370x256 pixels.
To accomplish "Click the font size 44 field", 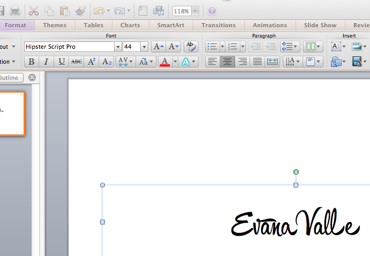I will tap(132, 47).
